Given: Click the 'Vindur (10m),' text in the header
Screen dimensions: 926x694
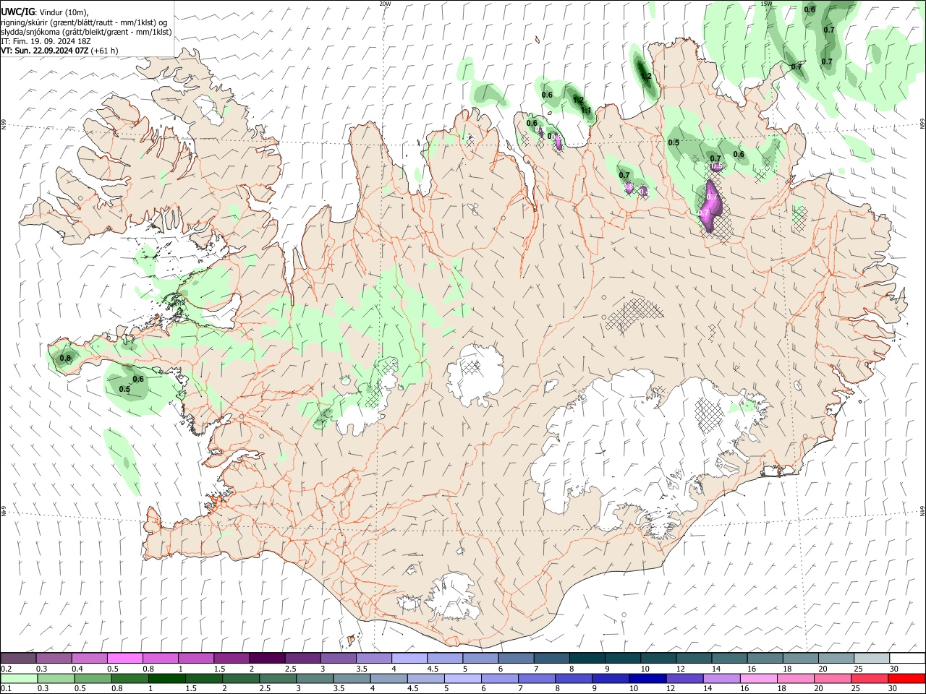Looking at the screenshot, I should click(63, 12).
